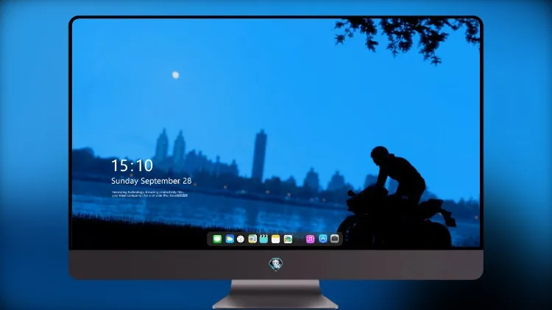
Task: Open the Weather app in the dock
Action: coord(230,239)
